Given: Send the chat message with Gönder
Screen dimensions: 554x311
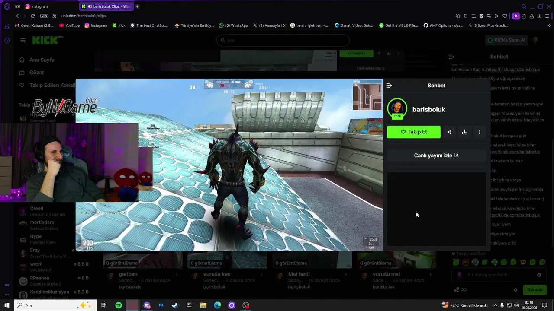Looking at the screenshot, I should click(535, 290).
